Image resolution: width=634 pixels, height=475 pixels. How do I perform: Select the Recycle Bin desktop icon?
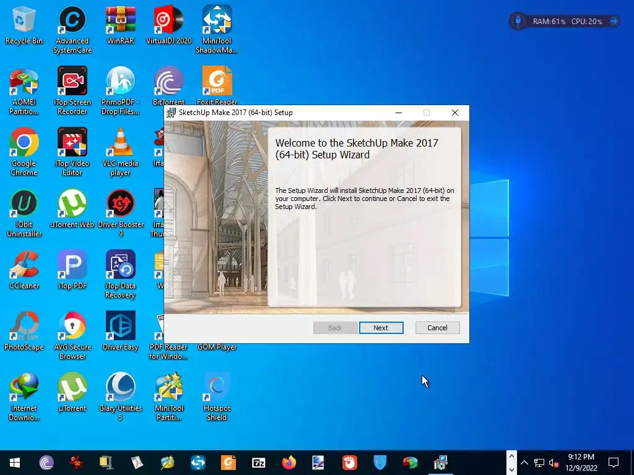pyautogui.click(x=24, y=25)
